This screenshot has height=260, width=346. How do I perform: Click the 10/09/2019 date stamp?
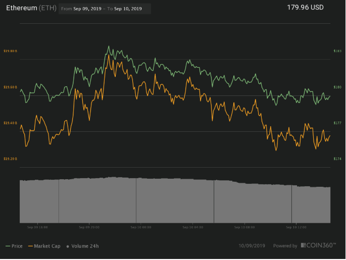point(252,246)
